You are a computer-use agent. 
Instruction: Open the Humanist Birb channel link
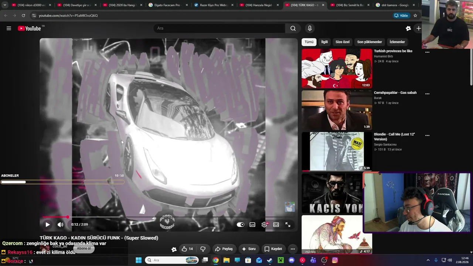[383, 56]
